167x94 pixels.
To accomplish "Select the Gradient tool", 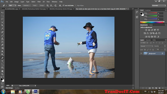I will point(2,48).
